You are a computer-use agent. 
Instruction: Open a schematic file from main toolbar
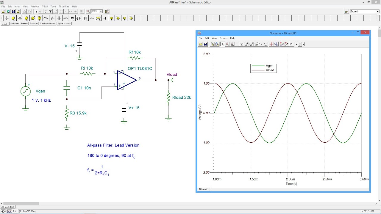(4, 11)
